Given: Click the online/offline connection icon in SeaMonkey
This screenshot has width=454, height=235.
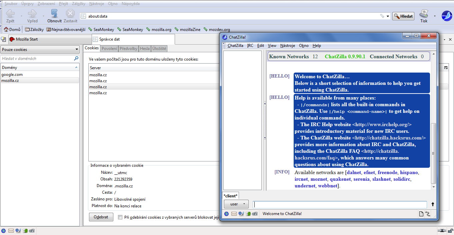Looking at the screenshot, I should tap(442, 231).
